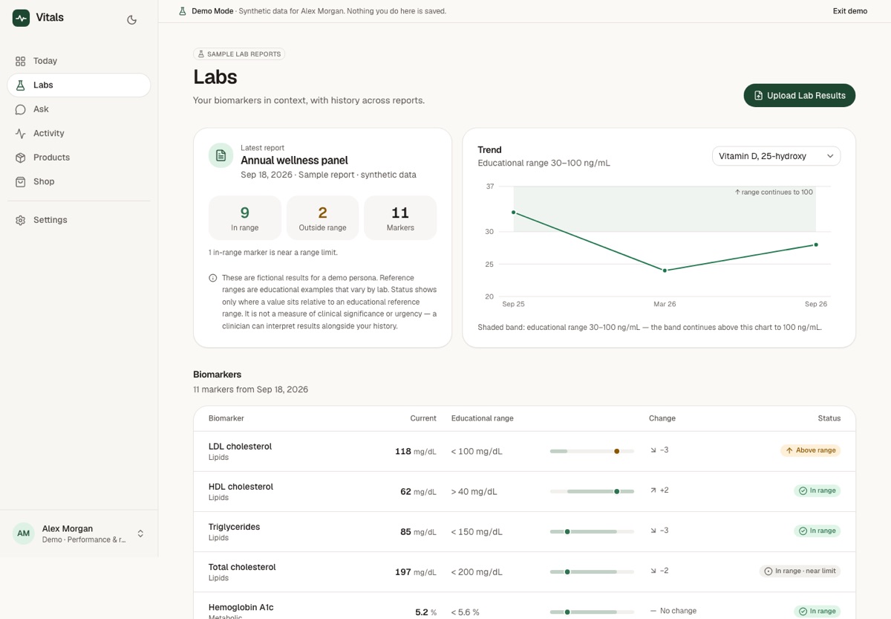Click the Demo Mode flask icon in banner
The image size is (891, 619).
[x=183, y=11]
